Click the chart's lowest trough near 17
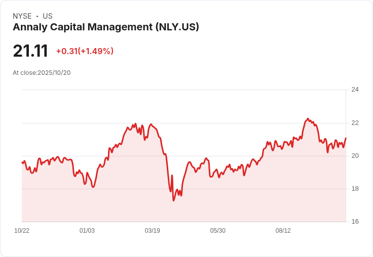Screen dimensions: 373x257 [x=173, y=200]
